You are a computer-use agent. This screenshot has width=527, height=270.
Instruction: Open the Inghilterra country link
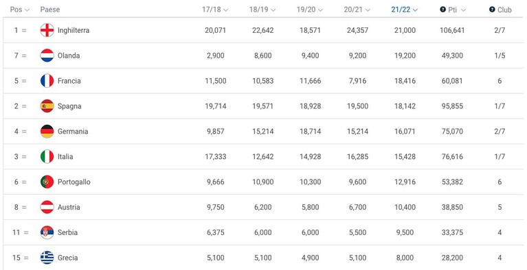(74, 30)
